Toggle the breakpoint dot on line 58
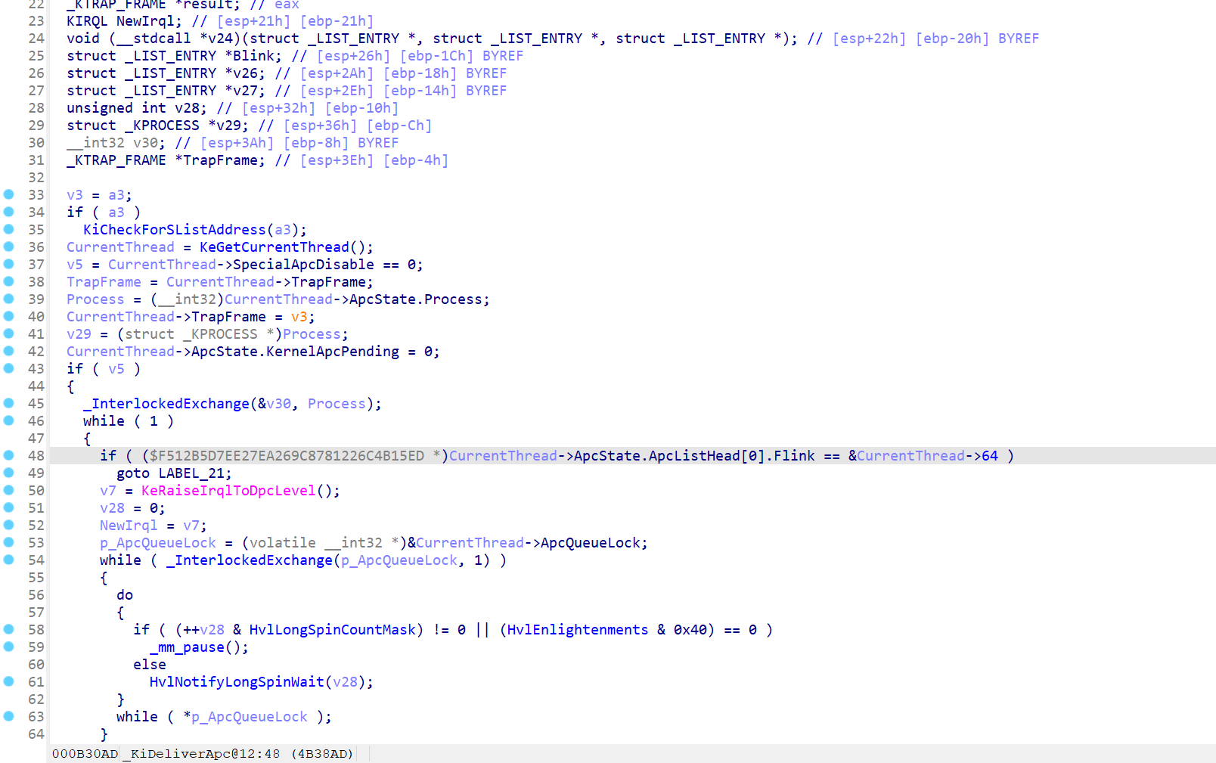This screenshot has height=763, width=1216. tap(9, 629)
